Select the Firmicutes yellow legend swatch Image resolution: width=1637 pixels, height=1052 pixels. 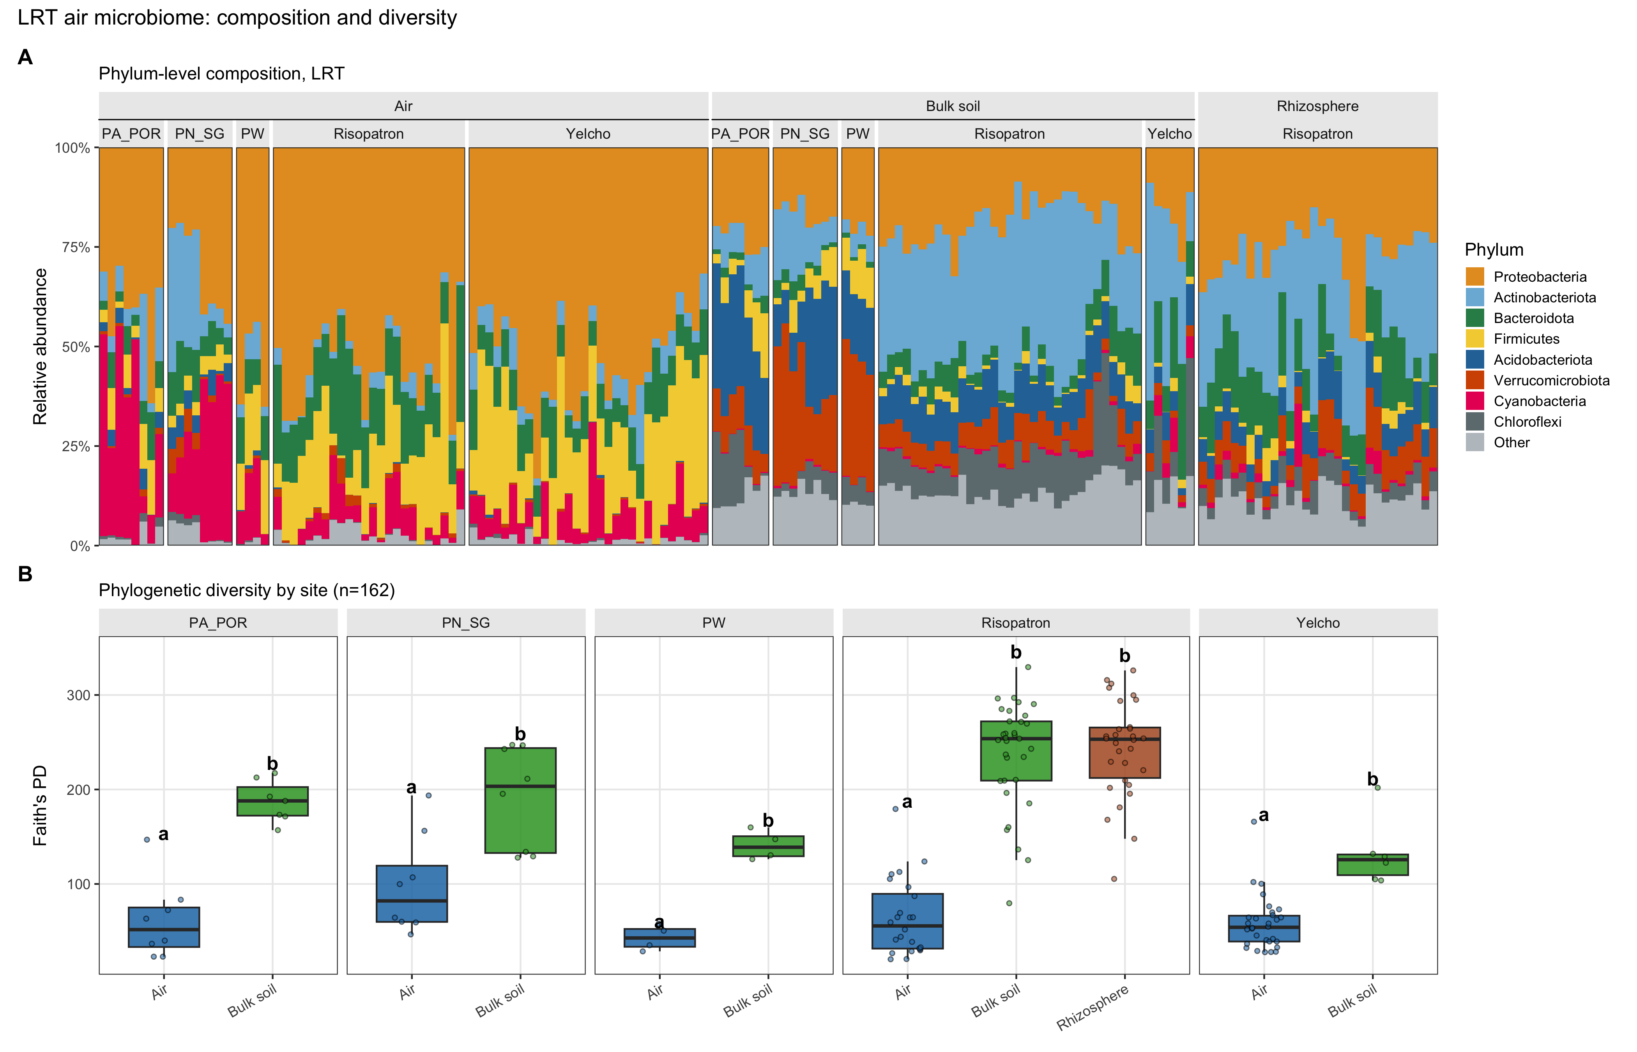tap(1474, 339)
